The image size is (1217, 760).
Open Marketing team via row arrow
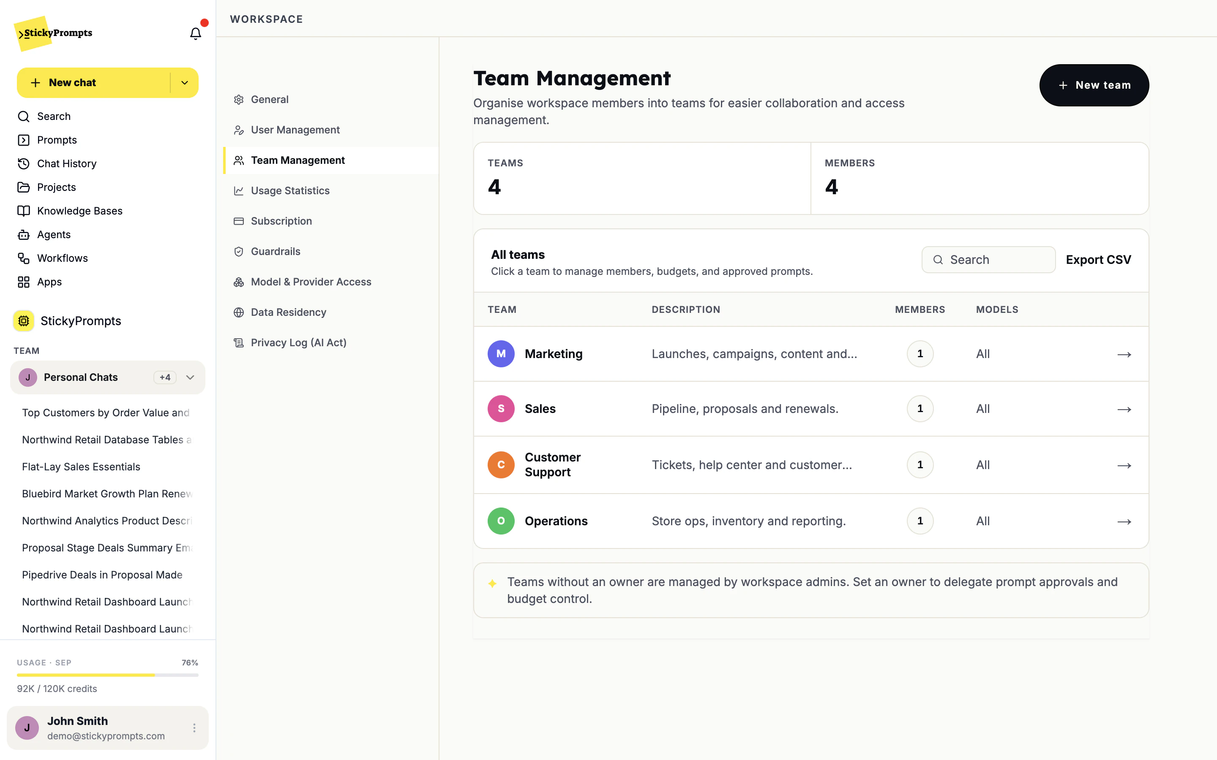[x=1124, y=354]
